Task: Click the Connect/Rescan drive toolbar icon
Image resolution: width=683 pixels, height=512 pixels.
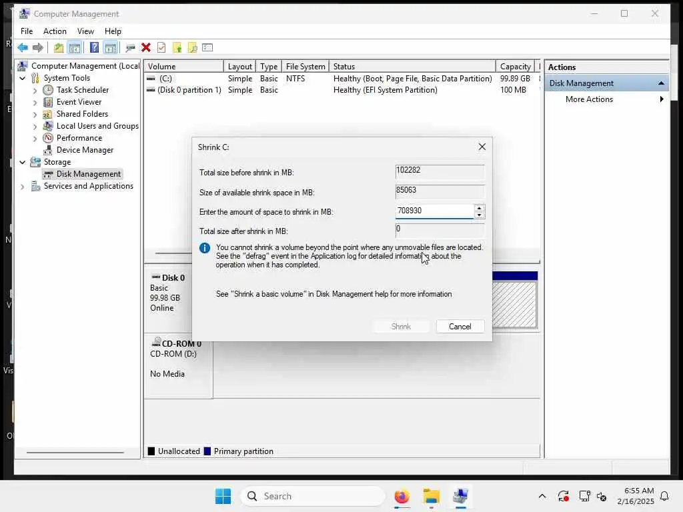Action: pyautogui.click(x=130, y=47)
